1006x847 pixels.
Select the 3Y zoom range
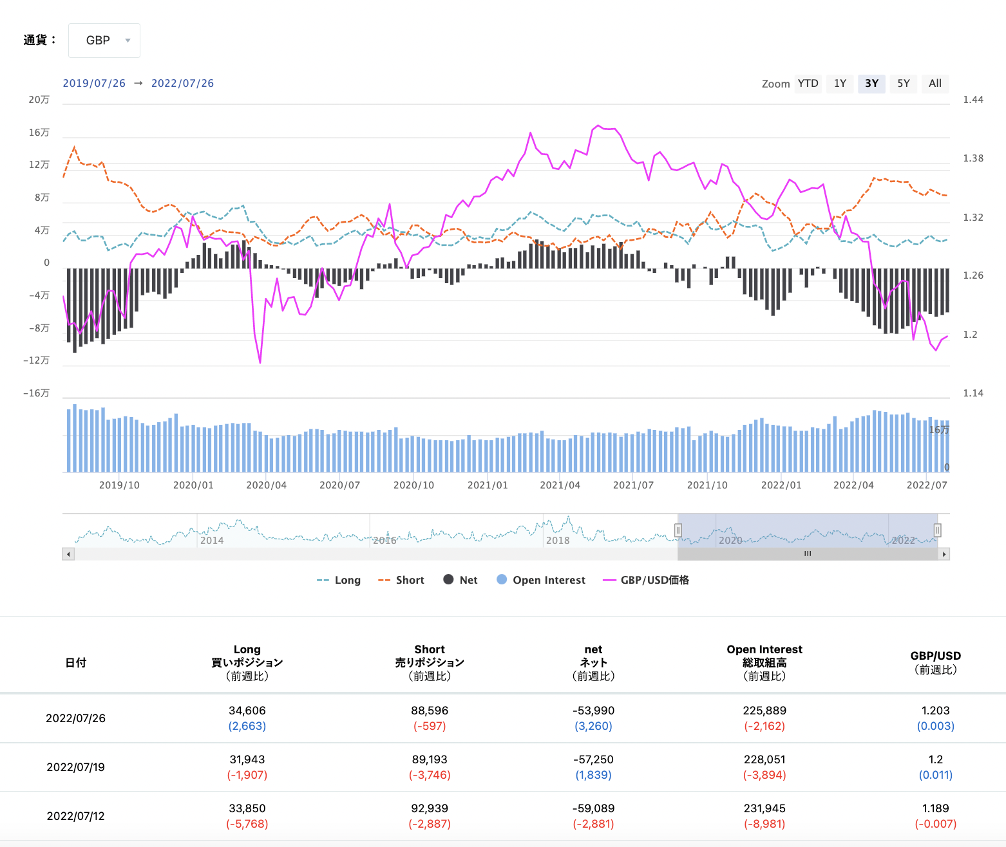pyautogui.click(x=871, y=84)
